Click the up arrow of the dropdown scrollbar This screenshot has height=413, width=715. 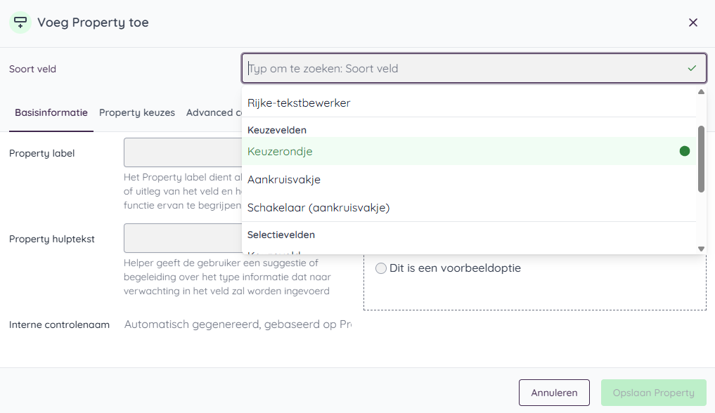pyautogui.click(x=701, y=91)
